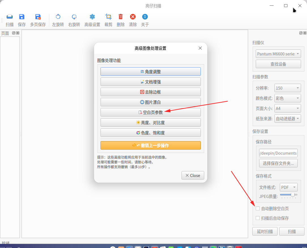This screenshot has width=307, height=248.
Task: Click the 删除 trash icon
Action: tap(121, 17)
